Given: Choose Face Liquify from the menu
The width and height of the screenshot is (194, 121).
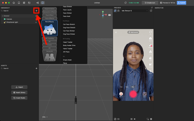Looking at the screenshot, I should [x=67, y=10].
